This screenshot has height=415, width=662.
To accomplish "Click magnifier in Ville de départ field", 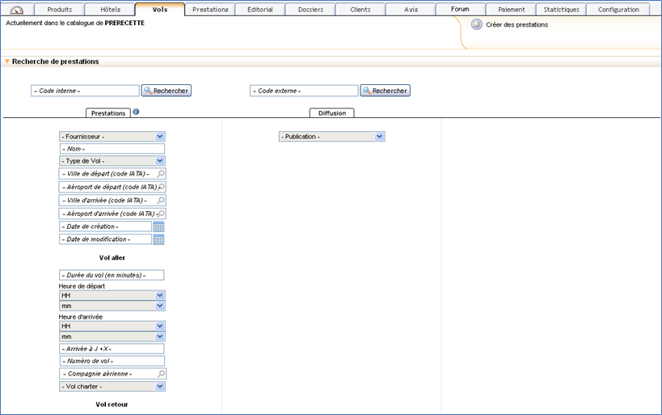I will [161, 174].
